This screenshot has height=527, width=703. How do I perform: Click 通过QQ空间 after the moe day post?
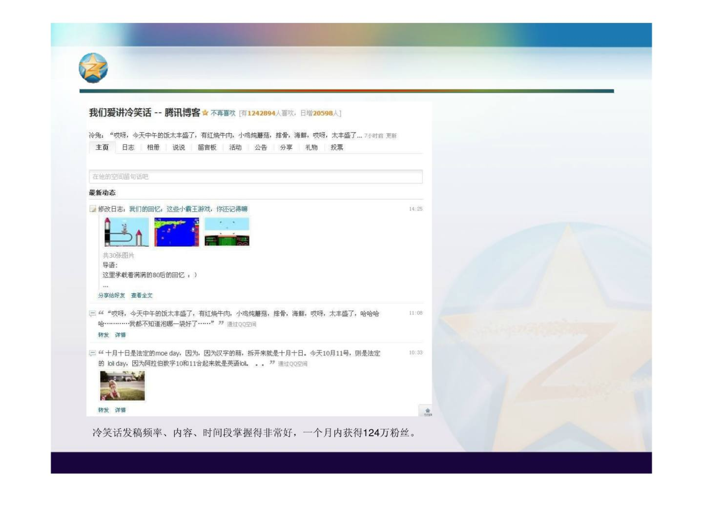tap(293, 364)
